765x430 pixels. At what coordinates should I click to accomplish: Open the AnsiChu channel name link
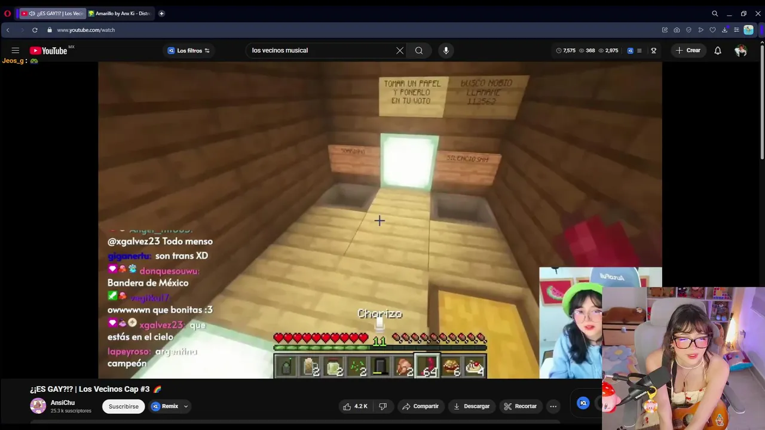[x=63, y=403]
